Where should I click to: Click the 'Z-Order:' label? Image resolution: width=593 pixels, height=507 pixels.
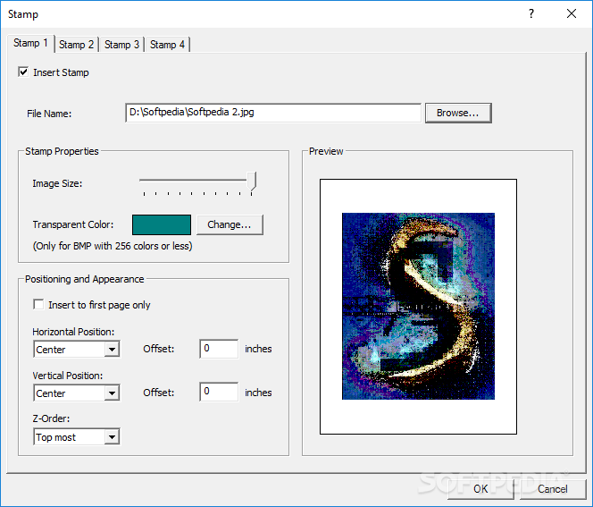[51, 418]
